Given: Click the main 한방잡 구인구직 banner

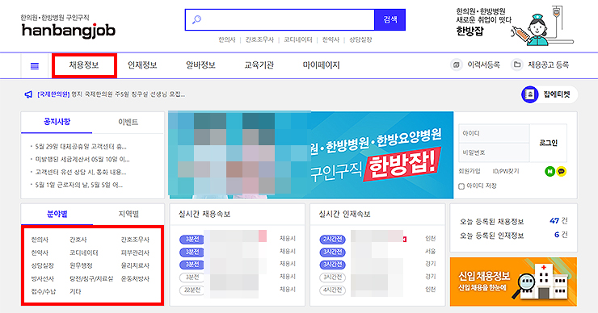Looking at the screenshot, I should pyautogui.click(x=311, y=155).
